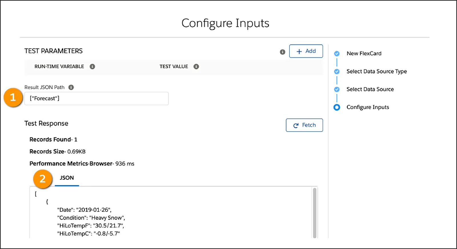Viewport: 457px width, 249px height.
Task: Select the Select Data Source Type step checkmark
Action: pos(337,71)
